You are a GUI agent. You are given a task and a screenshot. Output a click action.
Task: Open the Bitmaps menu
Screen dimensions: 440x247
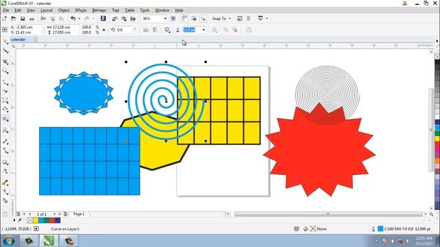(99, 10)
